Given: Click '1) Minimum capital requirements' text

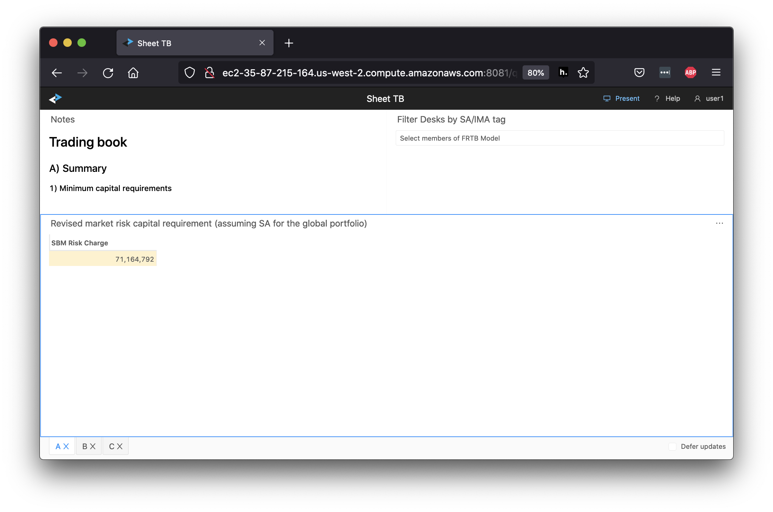Looking at the screenshot, I should click(110, 188).
